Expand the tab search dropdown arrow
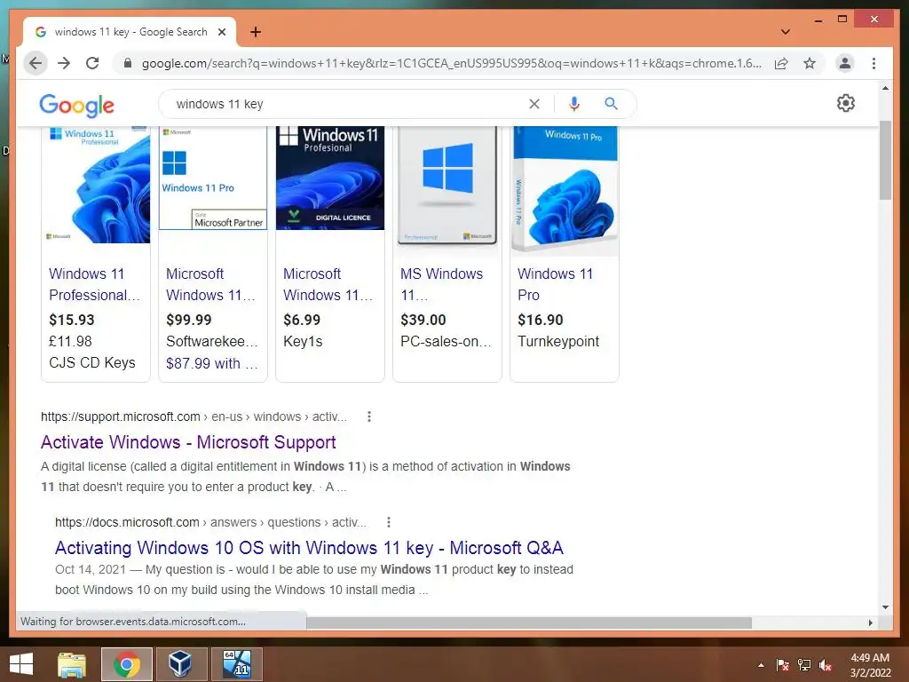 pyautogui.click(x=786, y=32)
